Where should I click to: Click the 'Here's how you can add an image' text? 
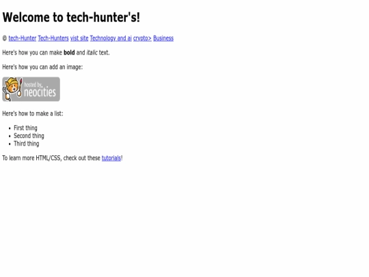click(x=42, y=67)
